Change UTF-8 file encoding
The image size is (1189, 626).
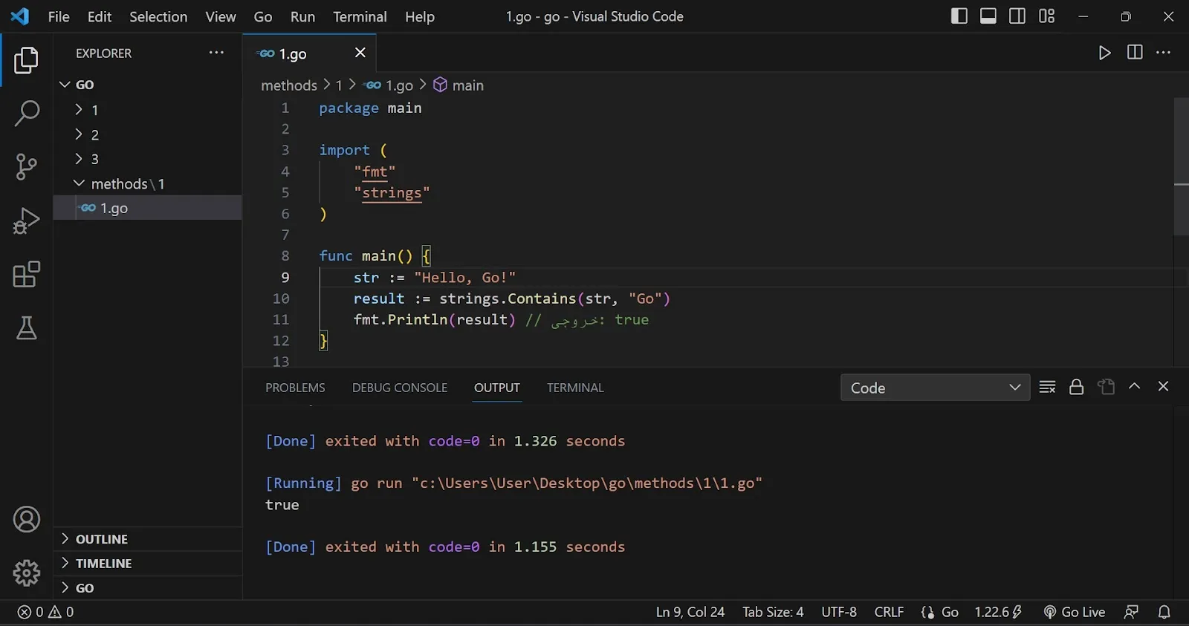tap(839, 612)
